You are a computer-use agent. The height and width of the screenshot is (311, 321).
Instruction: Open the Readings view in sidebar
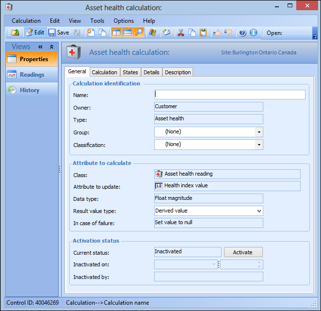coord(32,75)
